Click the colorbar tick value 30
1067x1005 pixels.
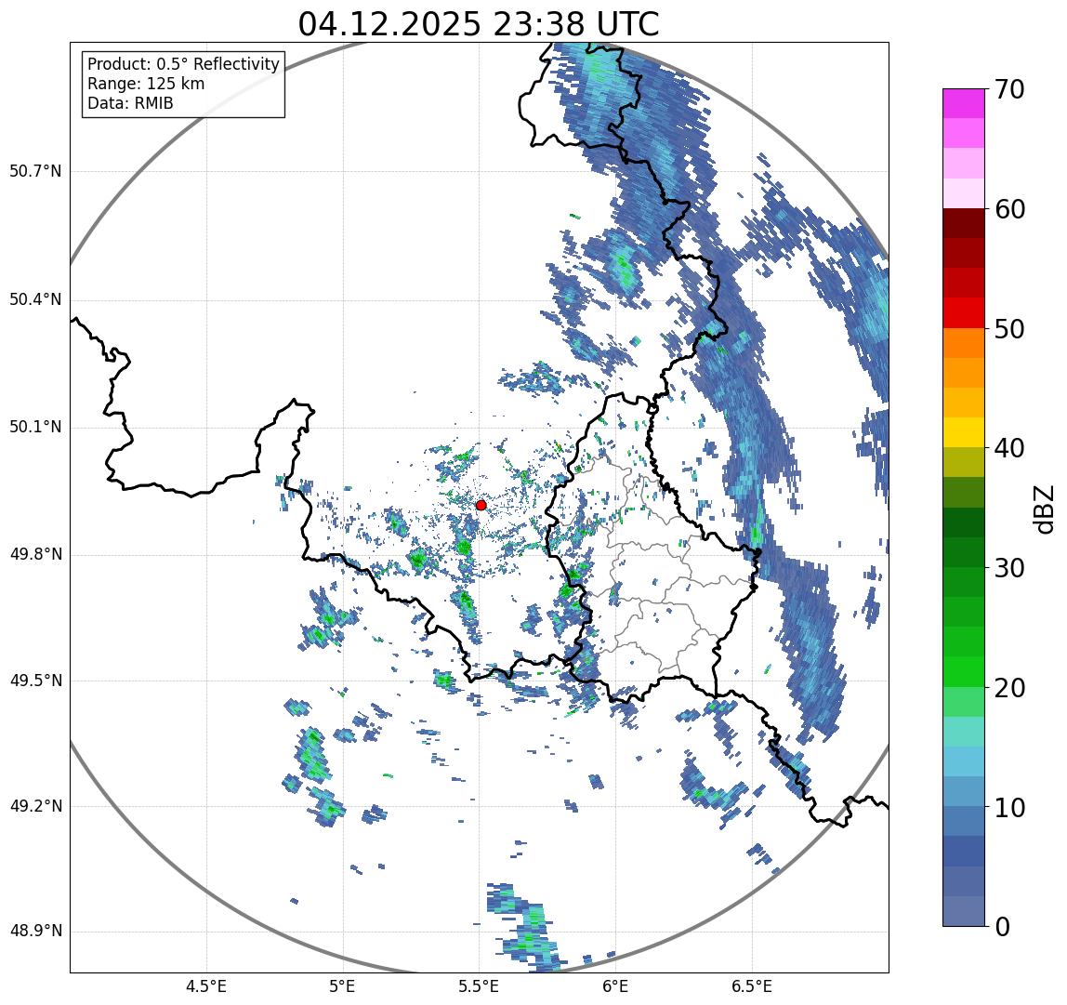tap(1009, 567)
